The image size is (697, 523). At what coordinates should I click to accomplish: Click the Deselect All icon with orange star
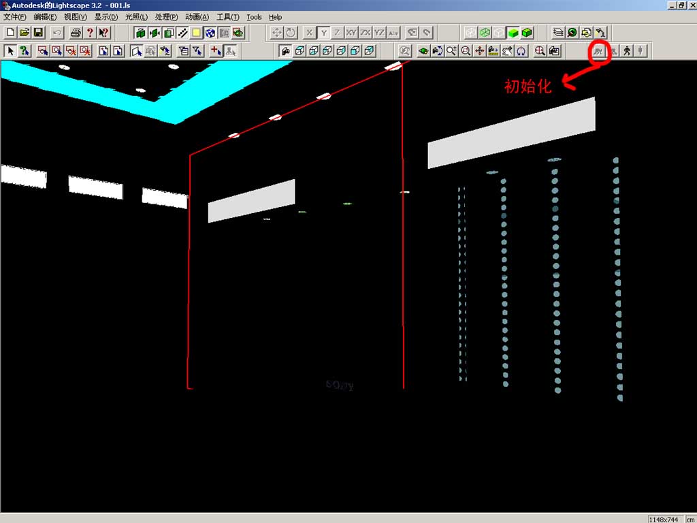(85, 50)
